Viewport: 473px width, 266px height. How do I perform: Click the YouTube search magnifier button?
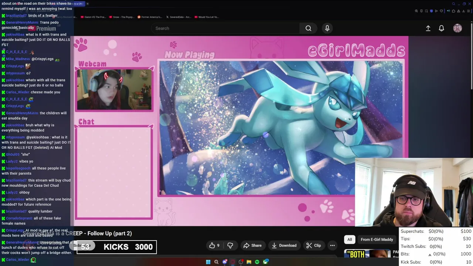(x=308, y=28)
